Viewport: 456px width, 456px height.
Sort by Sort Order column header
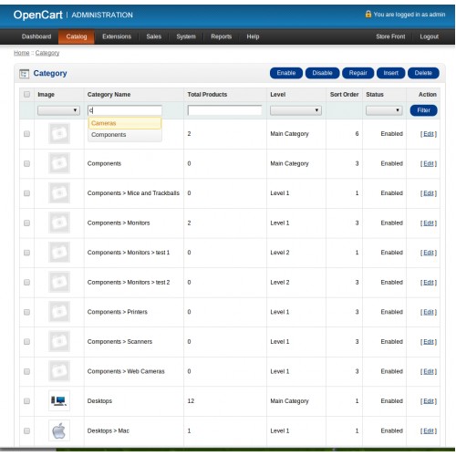(x=344, y=95)
